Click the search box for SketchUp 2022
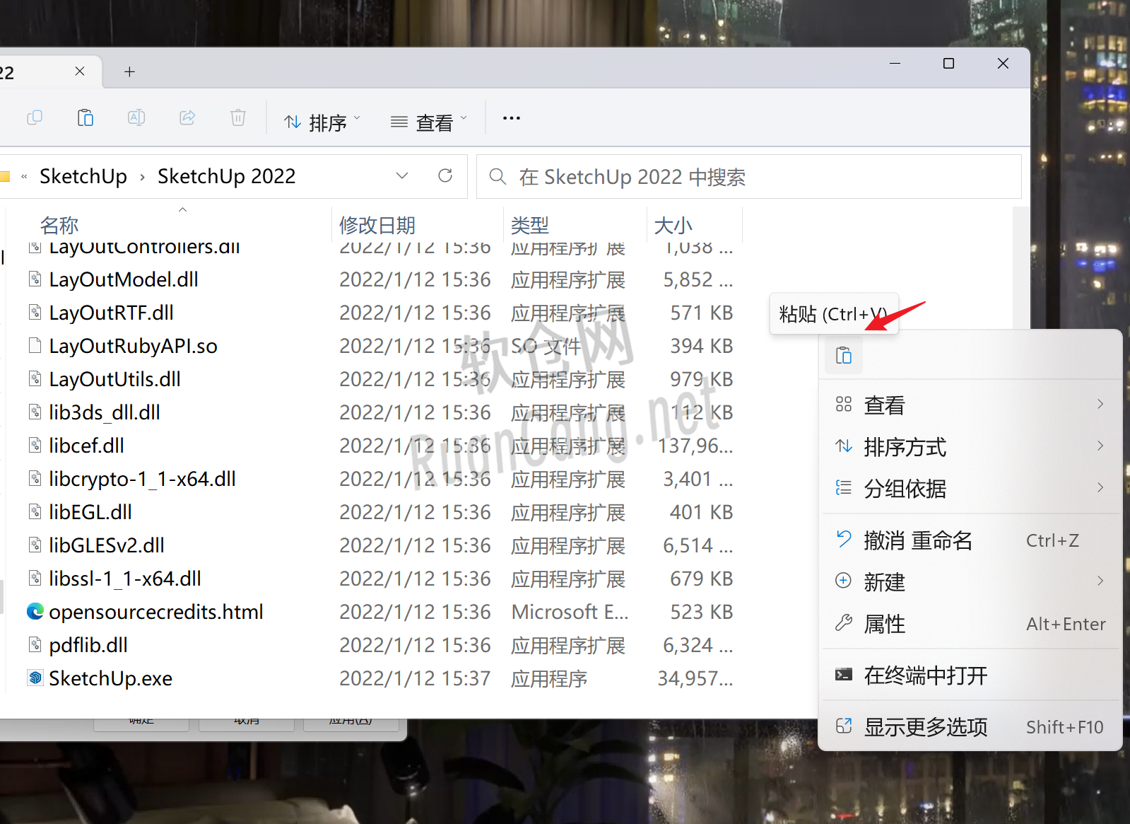Screen dimensions: 1130x824 pos(749,177)
